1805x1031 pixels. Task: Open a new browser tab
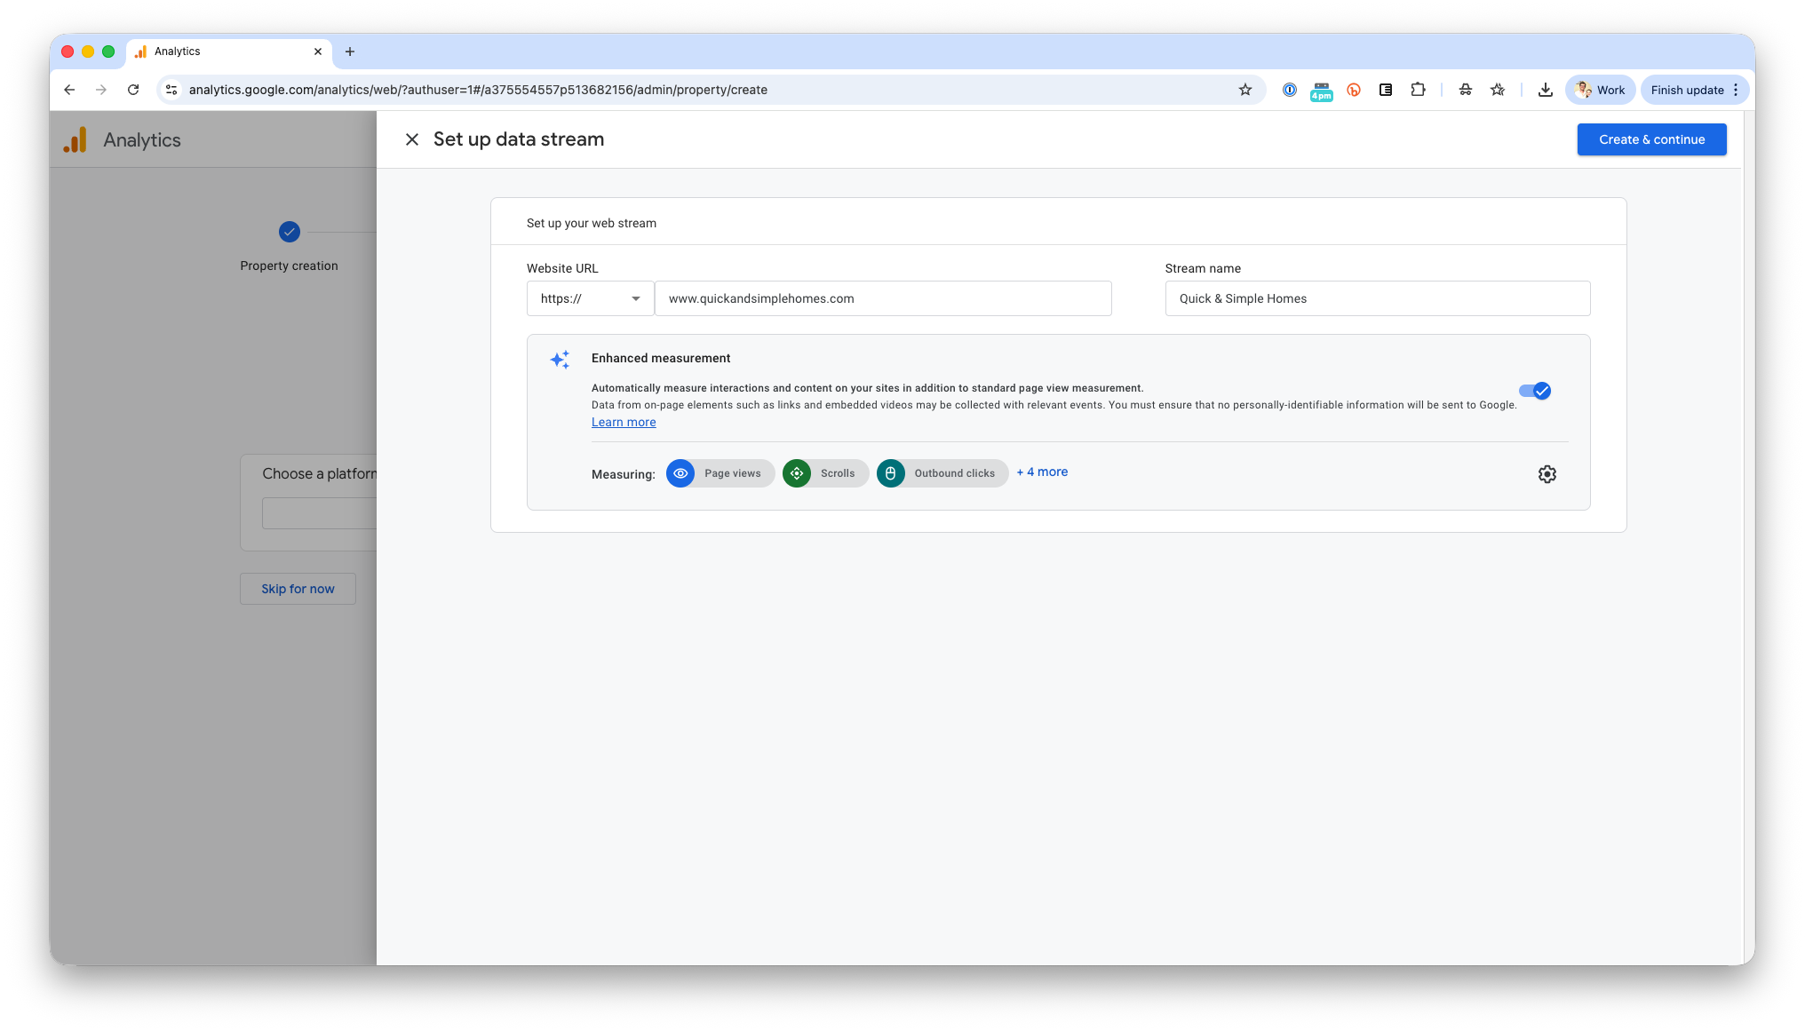click(x=350, y=52)
